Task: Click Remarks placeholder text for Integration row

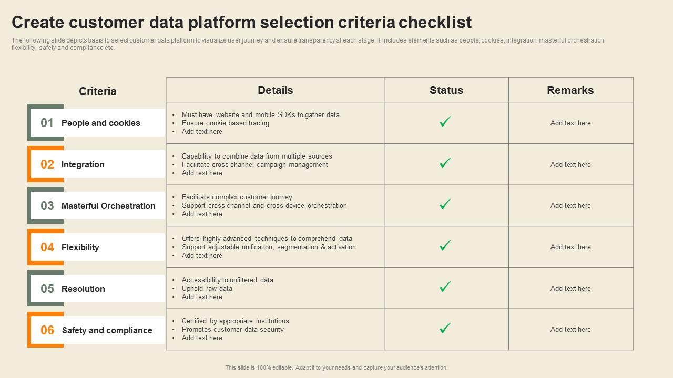Action: click(x=570, y=164)
